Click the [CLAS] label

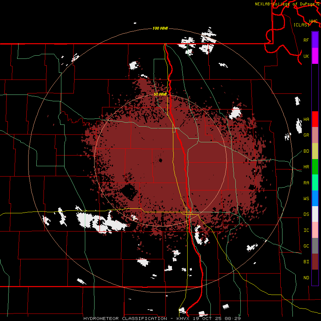point(301,25)
